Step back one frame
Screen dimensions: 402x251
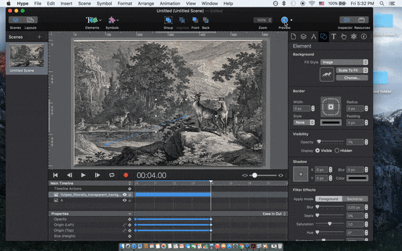(x=69, y=175)
